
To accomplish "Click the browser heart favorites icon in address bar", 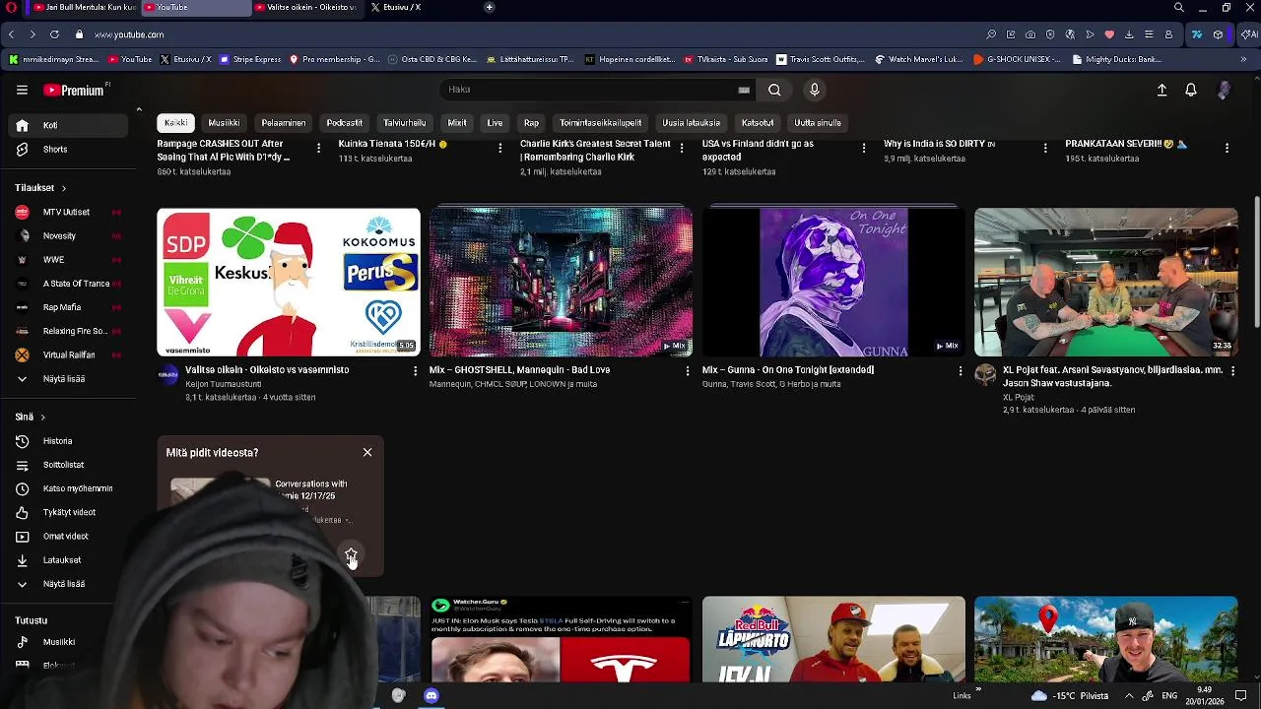I will click(x=1109, y=34).
